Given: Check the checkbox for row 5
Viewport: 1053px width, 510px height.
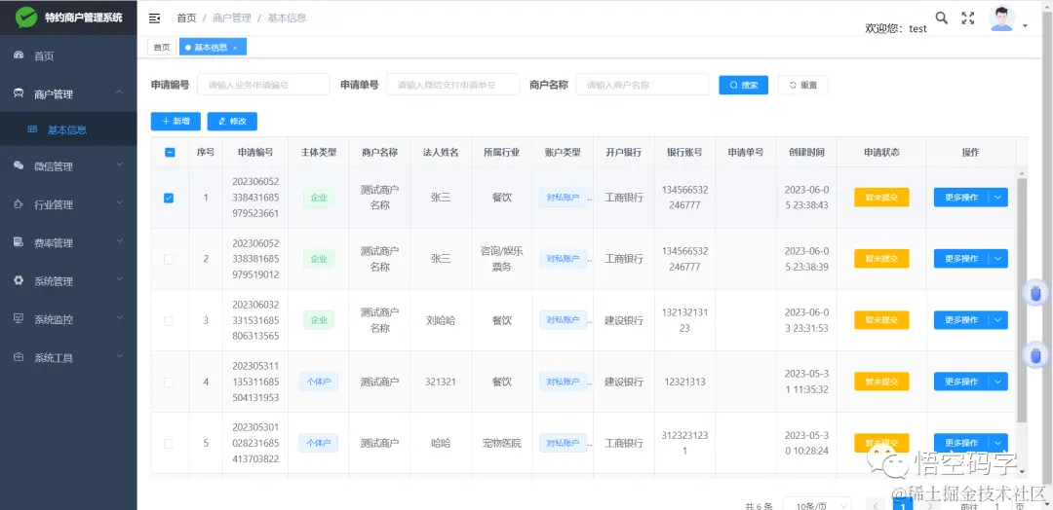Looking at the screenshot, I should tap(169, 444).
